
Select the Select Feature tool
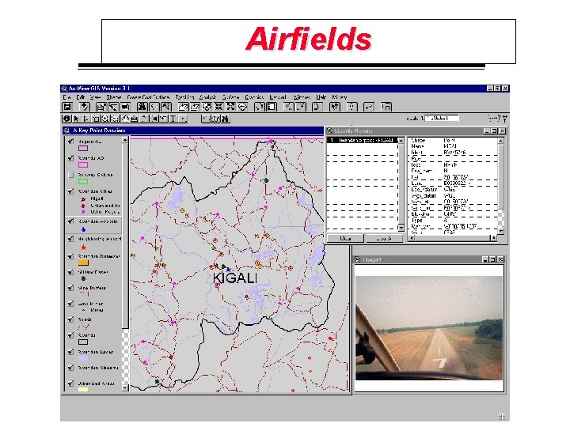coord(96,119)
